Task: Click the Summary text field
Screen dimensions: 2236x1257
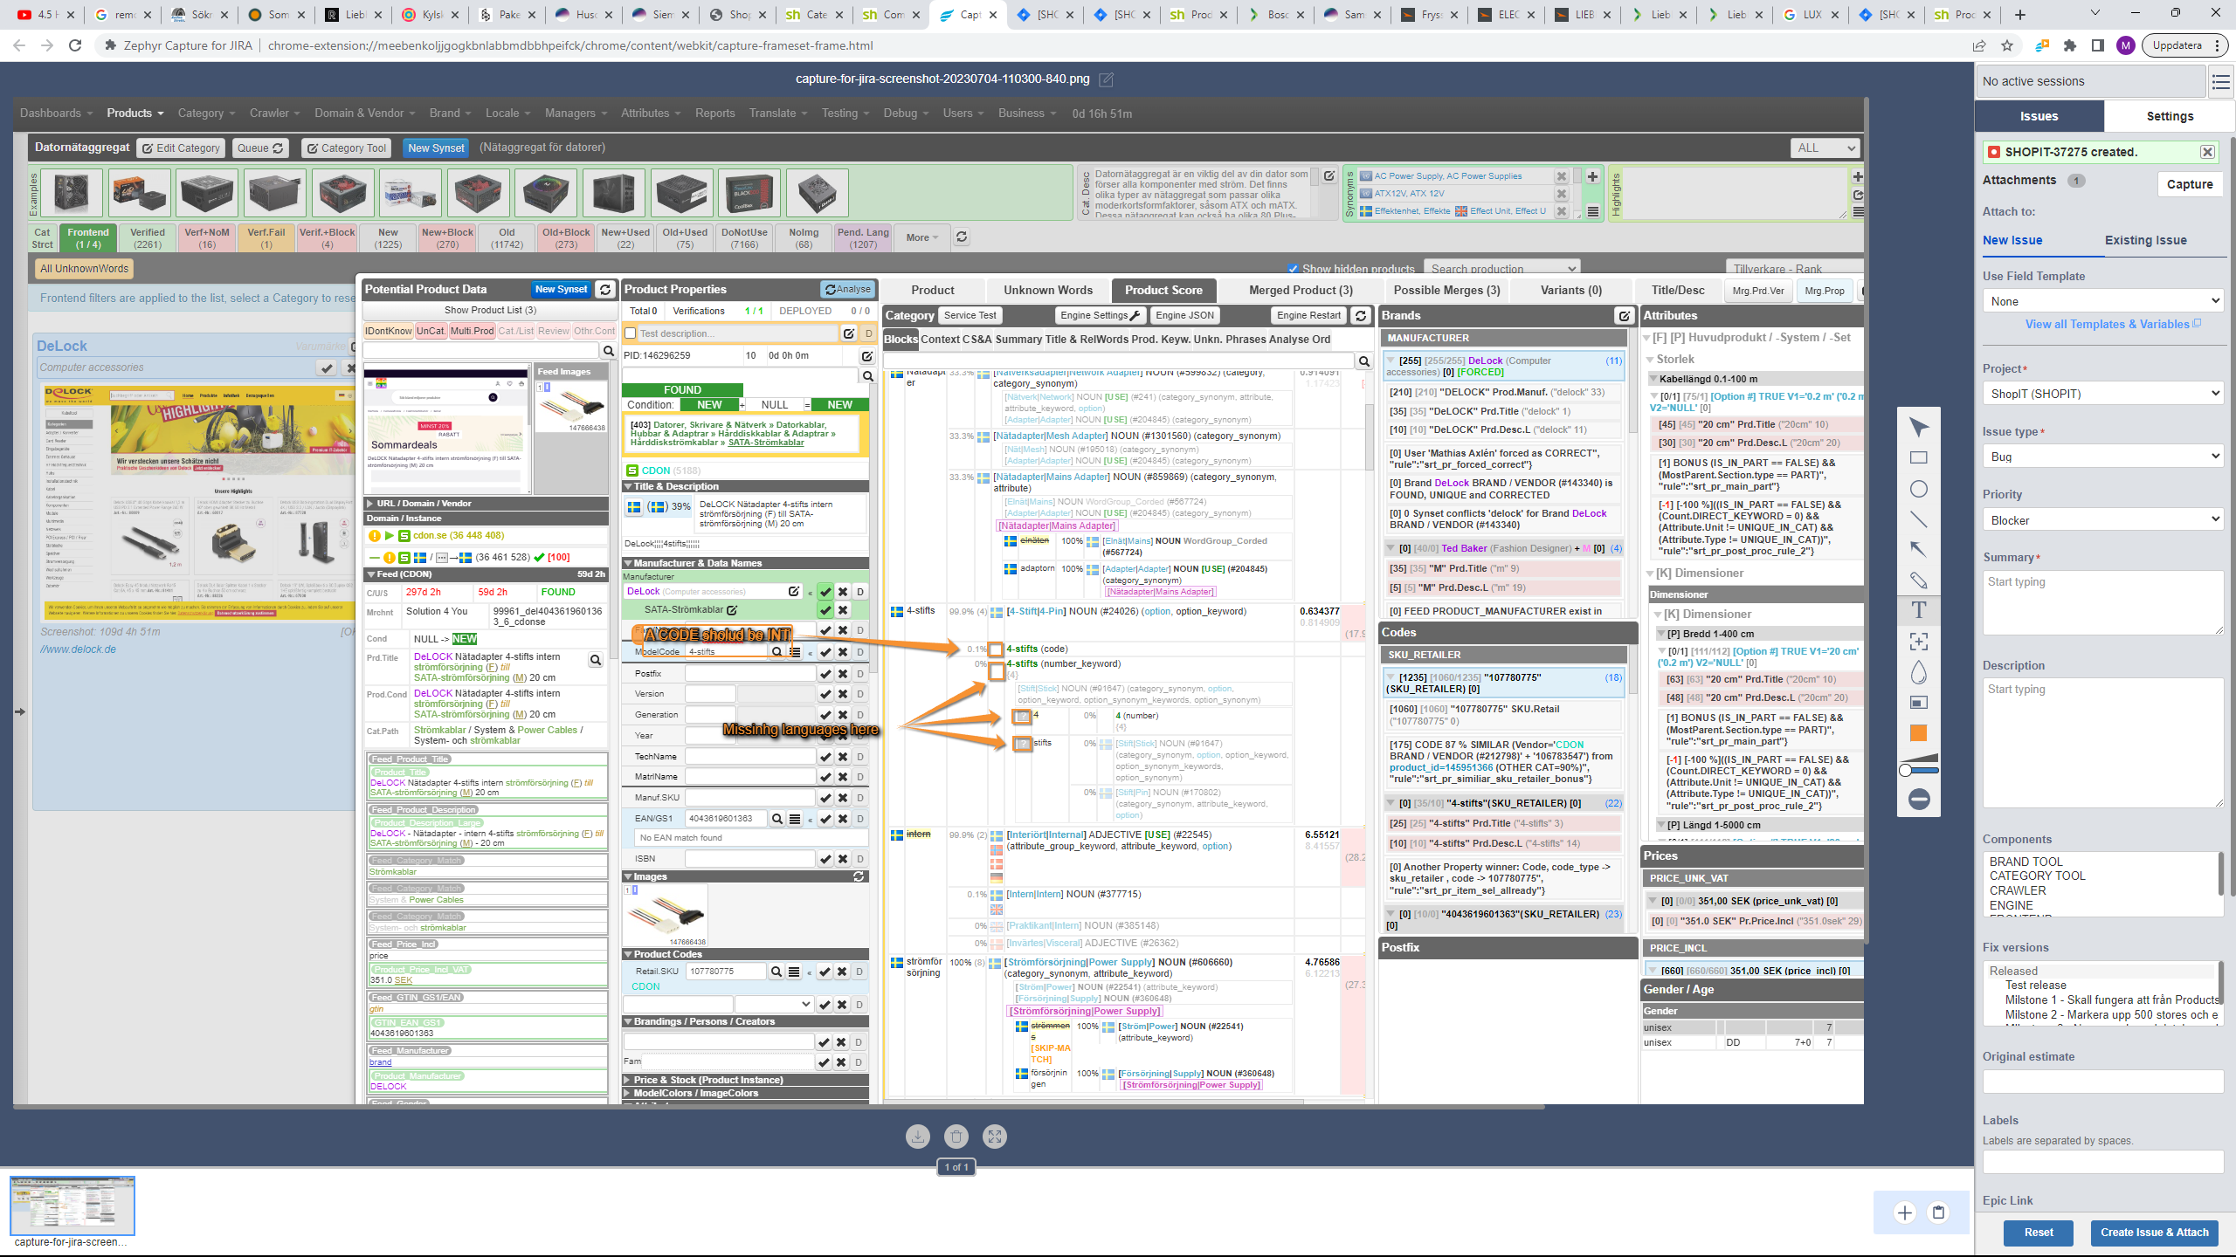Action: (x=2103, y=602)
